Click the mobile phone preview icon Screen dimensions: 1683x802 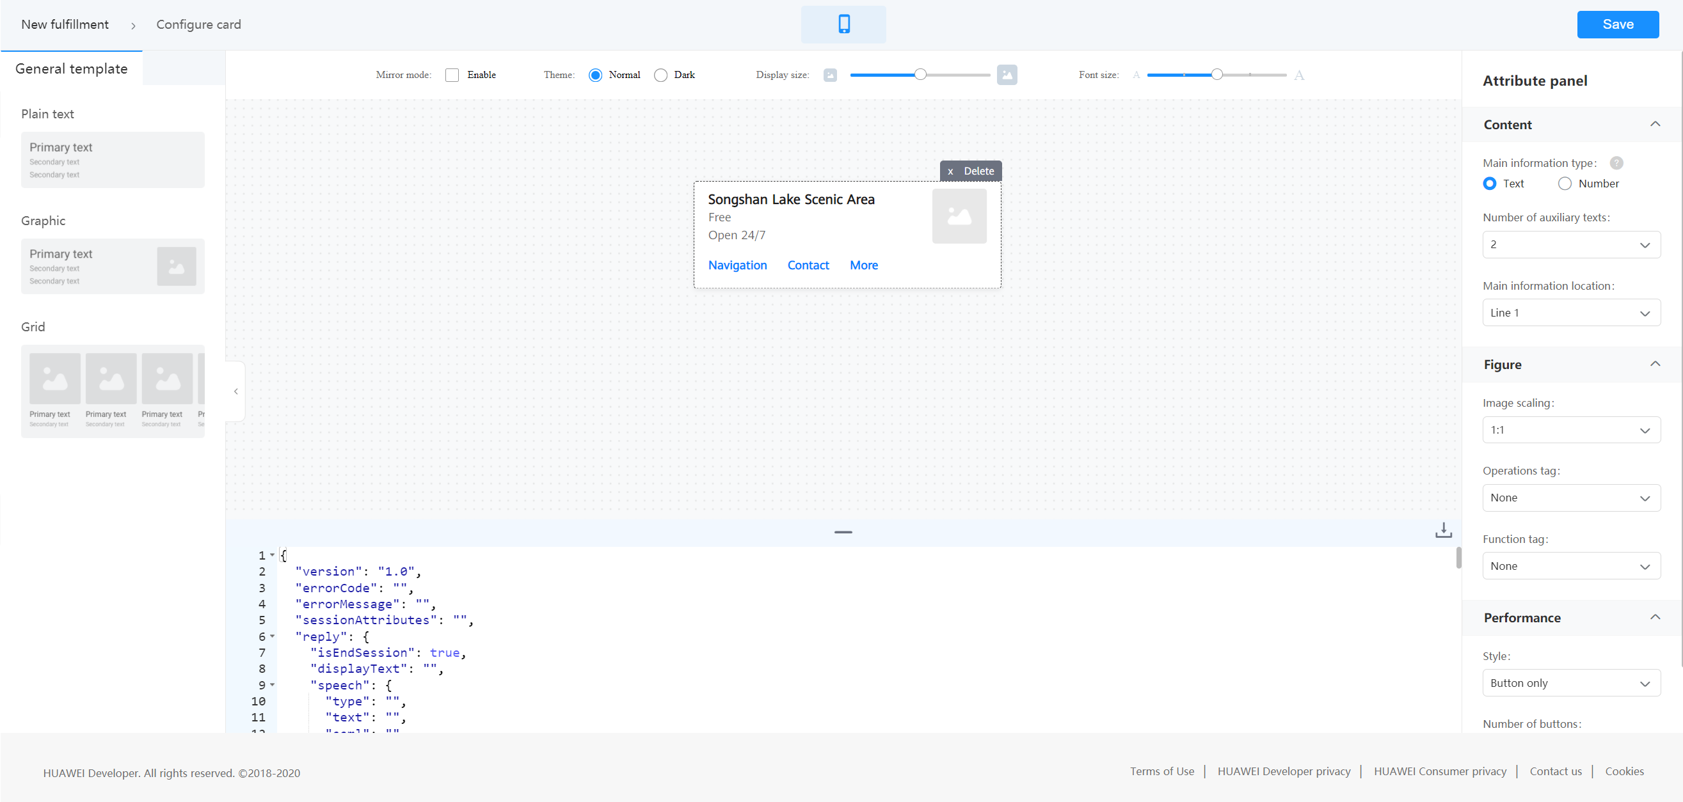point(843,24)
